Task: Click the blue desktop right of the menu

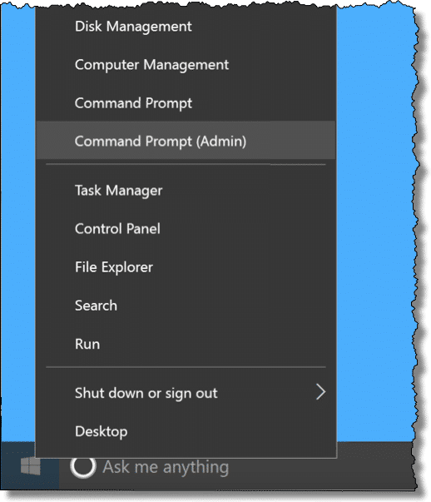Action: pos(374,224)
